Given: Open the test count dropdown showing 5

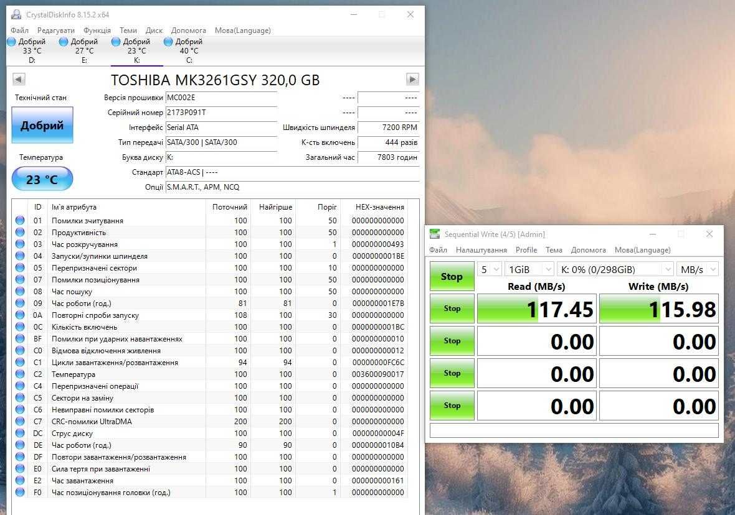Looking at the screenshot, I should coord(490,269).
